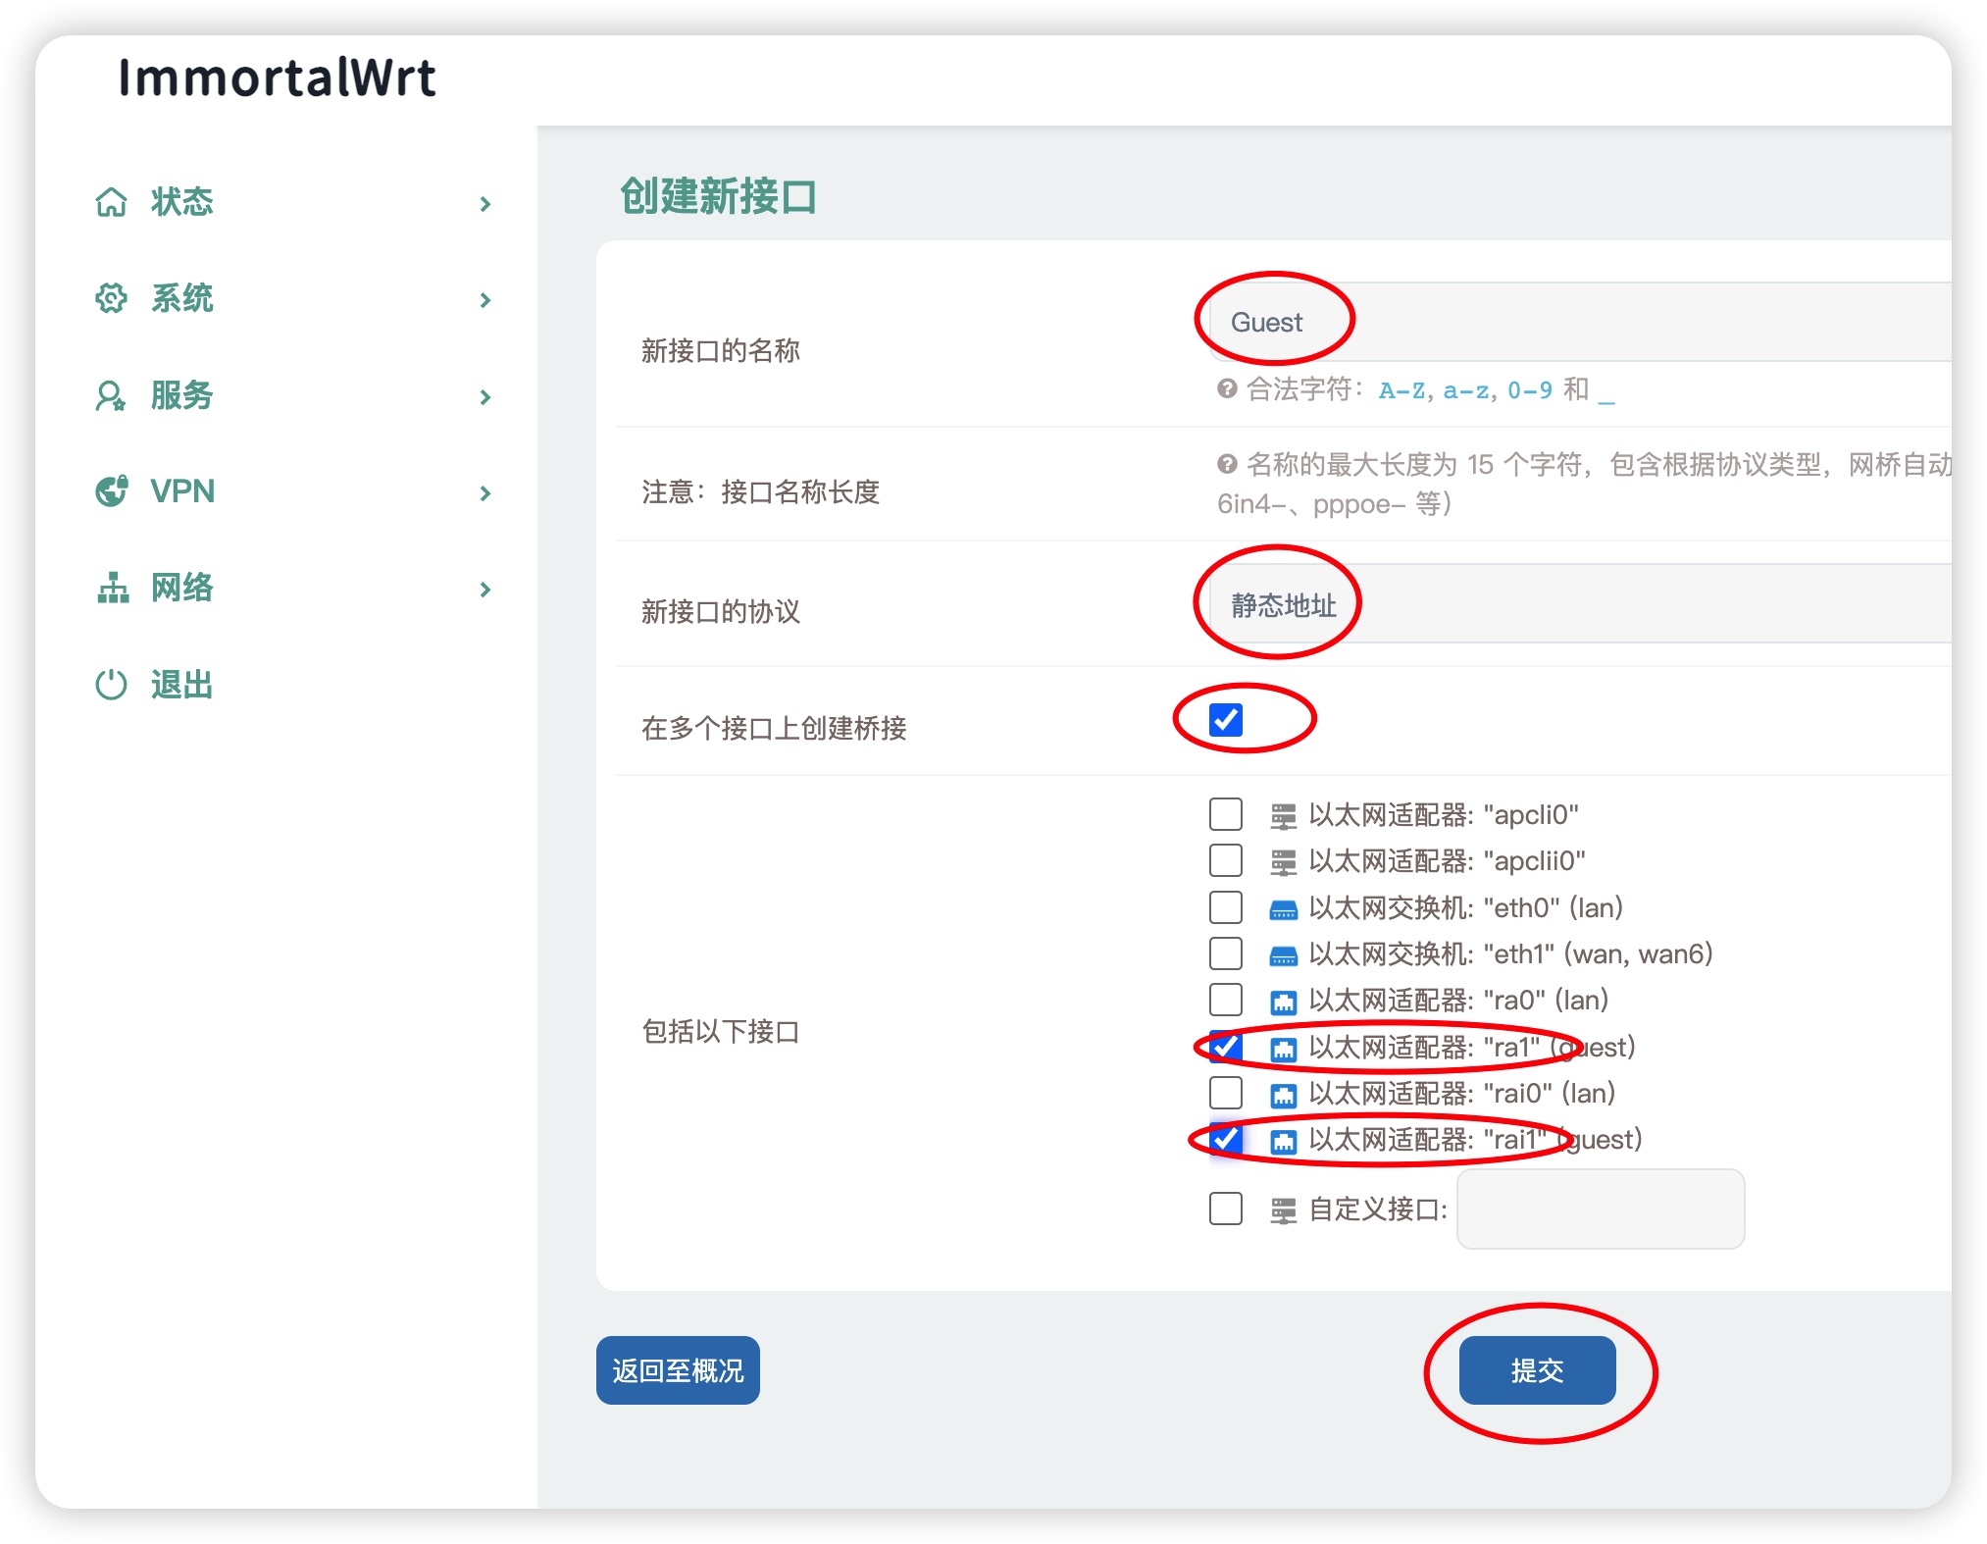Enable the eth1 (wan, wan6) checkbox

click(1226, 953)
